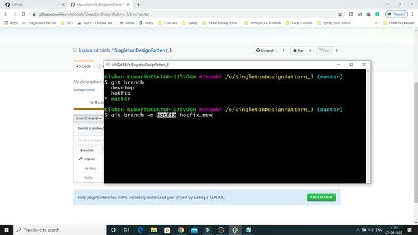
Task: Open Task View from the taskbar
Action: pyautogui.click(x=126, y=230)
